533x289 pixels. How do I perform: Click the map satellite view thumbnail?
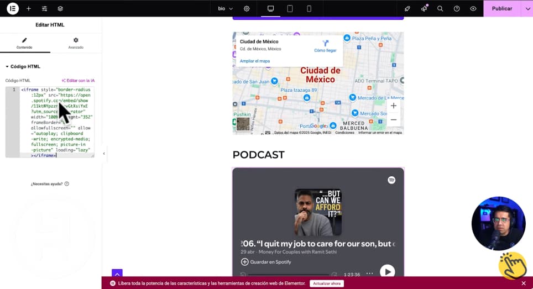243,124
